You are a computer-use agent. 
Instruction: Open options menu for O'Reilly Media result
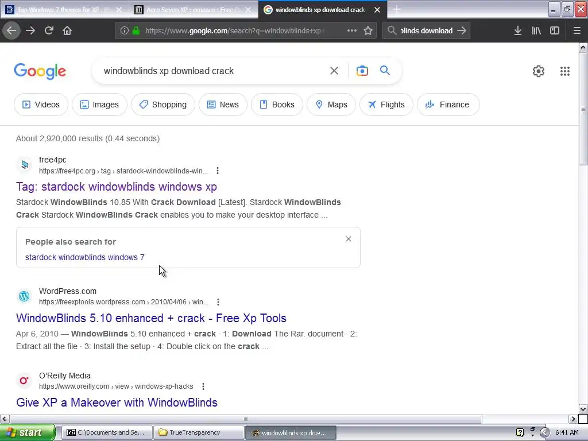pyautogui.click(x=203, y=386)
